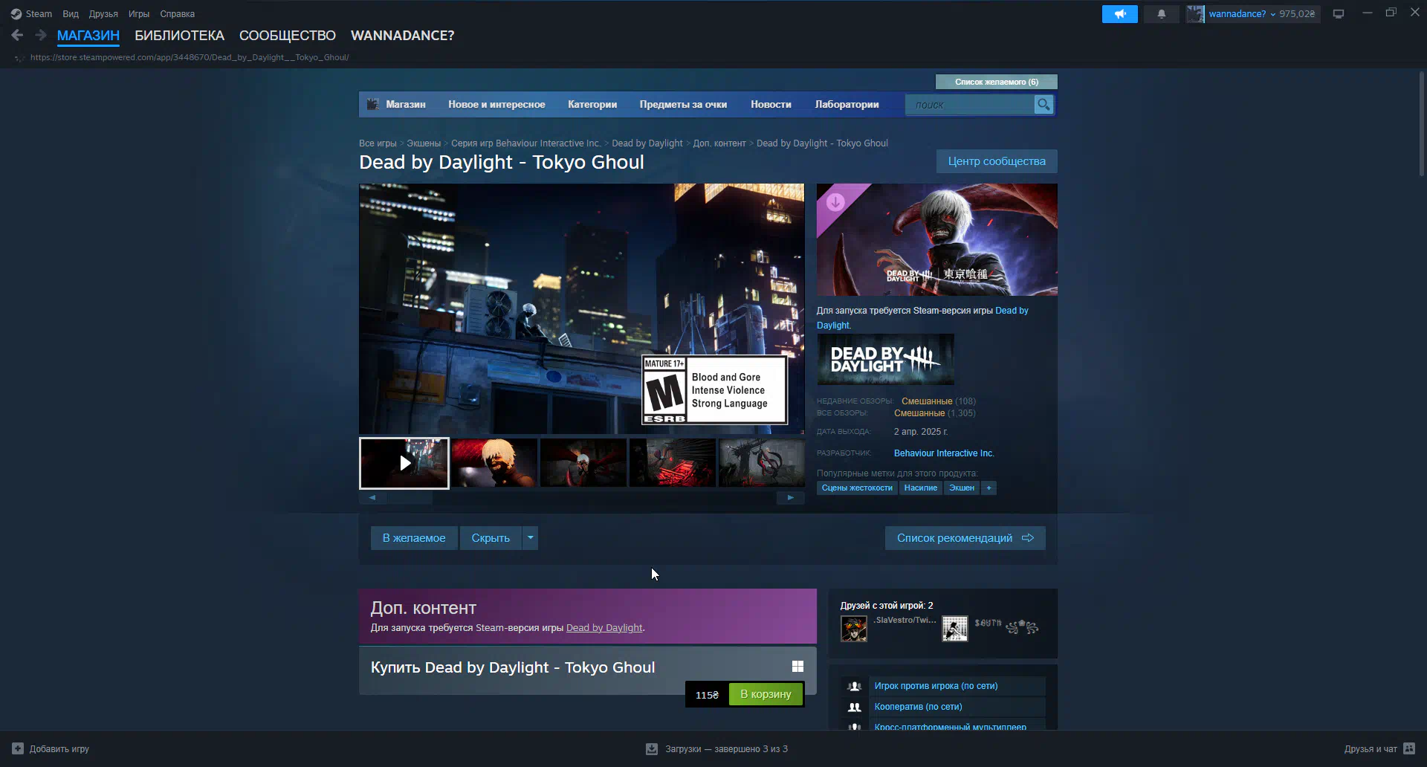
Task: Open Behaviour Interactive Inc. developer link
Action: (944, 453)
